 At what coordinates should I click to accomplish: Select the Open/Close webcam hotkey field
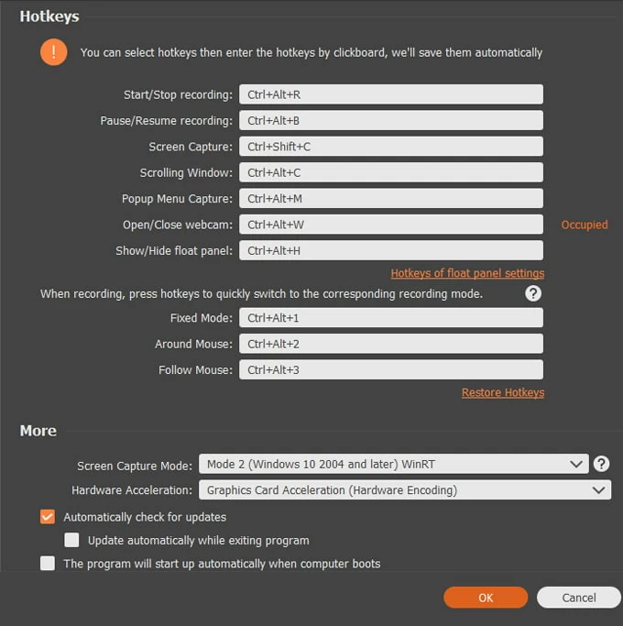[x=390, y=225]
